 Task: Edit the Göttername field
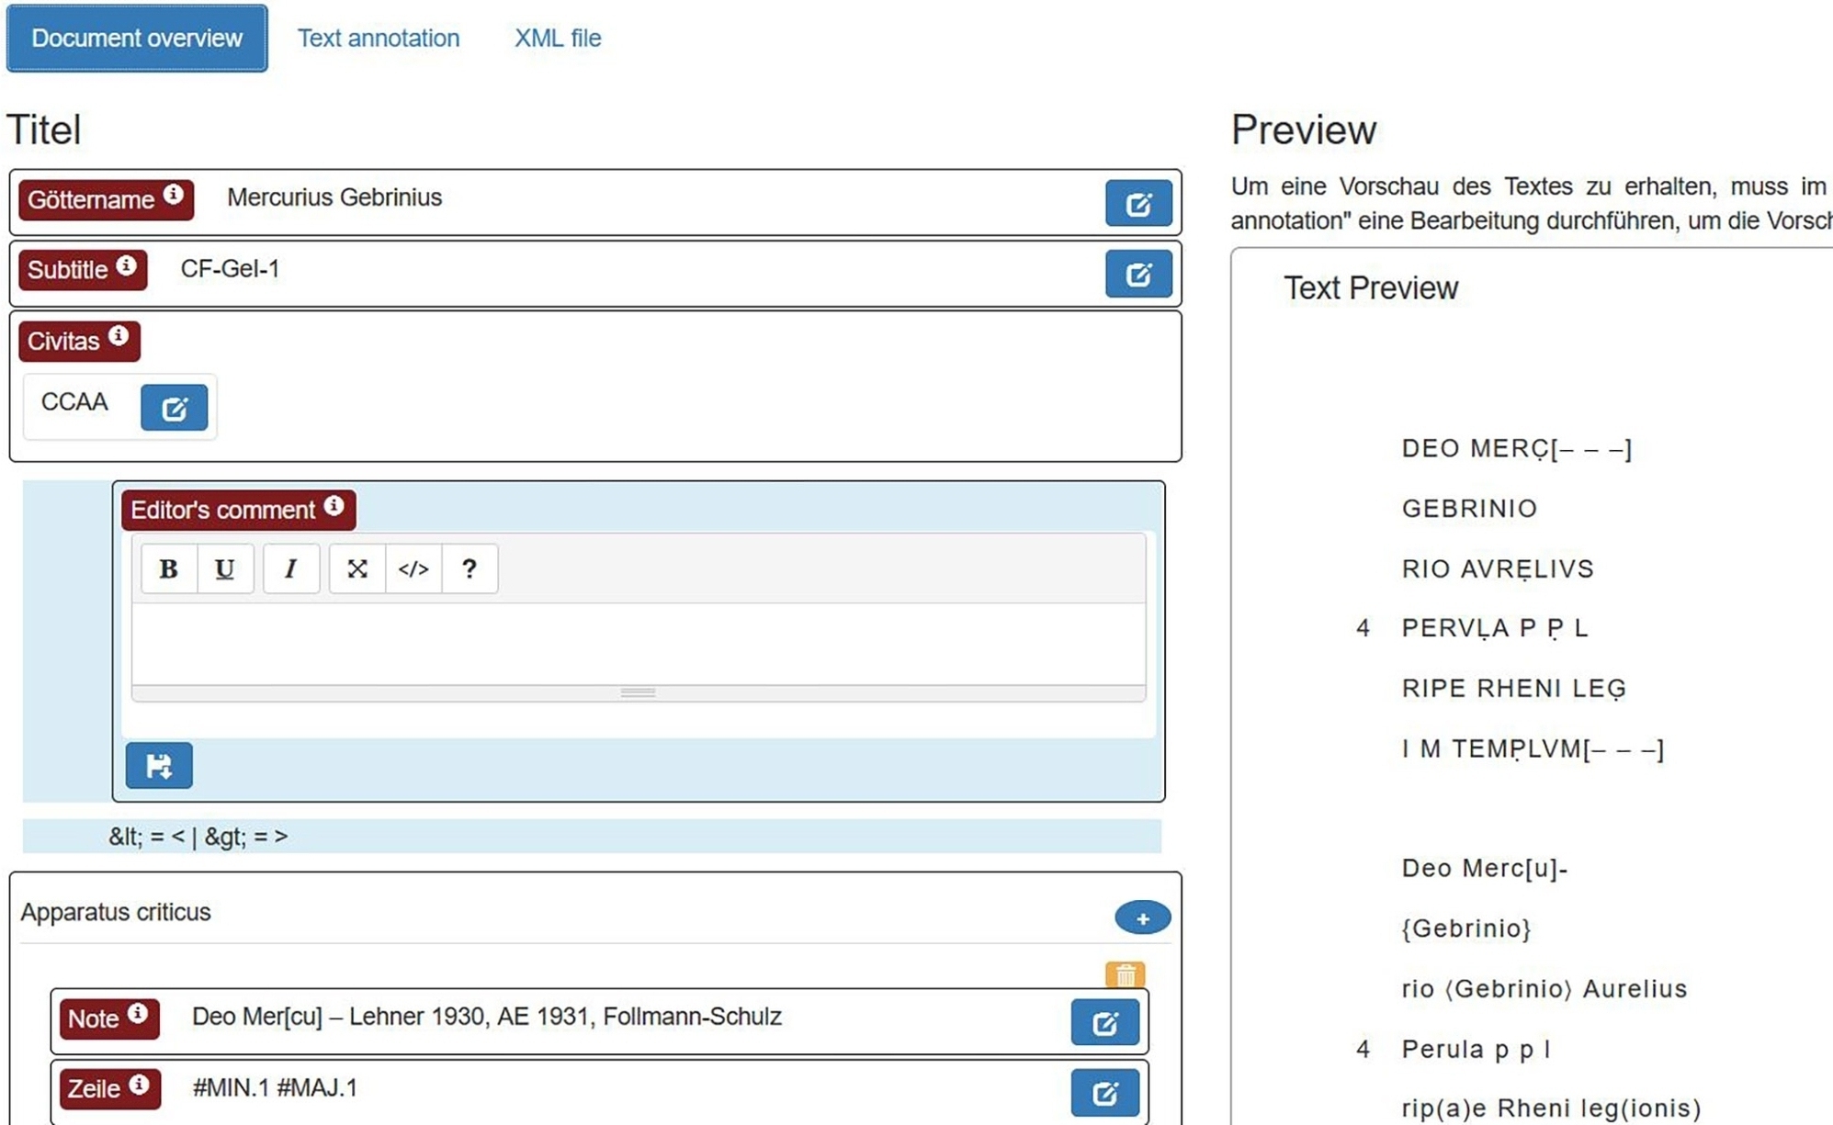pyautogui.click(x=1137, y=203)
